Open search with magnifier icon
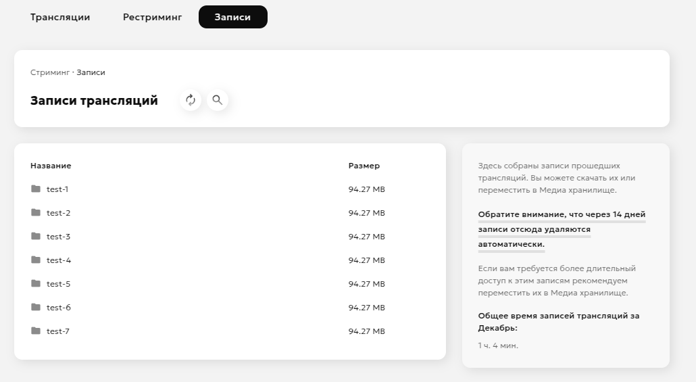The image size is (696, 382). (x=217, y=100)
